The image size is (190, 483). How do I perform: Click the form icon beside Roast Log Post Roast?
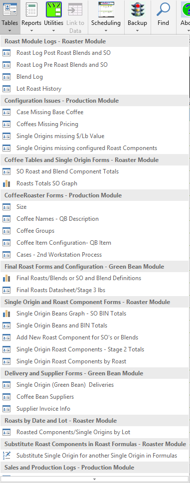tap(6, 53)
